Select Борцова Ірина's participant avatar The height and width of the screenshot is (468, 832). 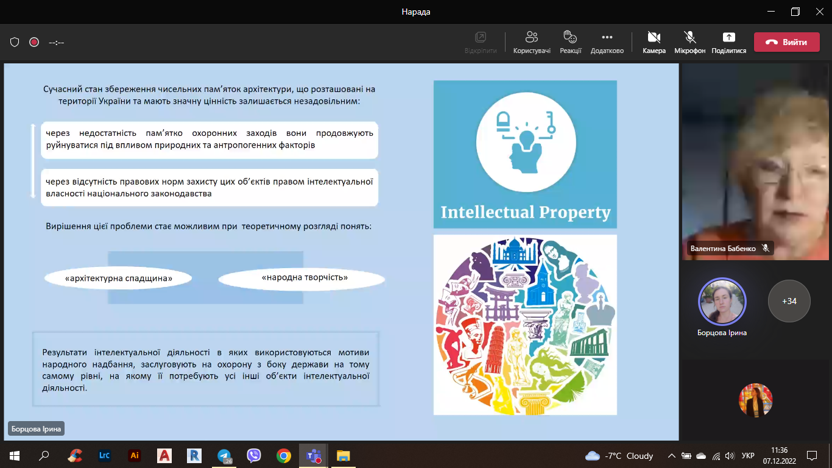click(722, 302)
